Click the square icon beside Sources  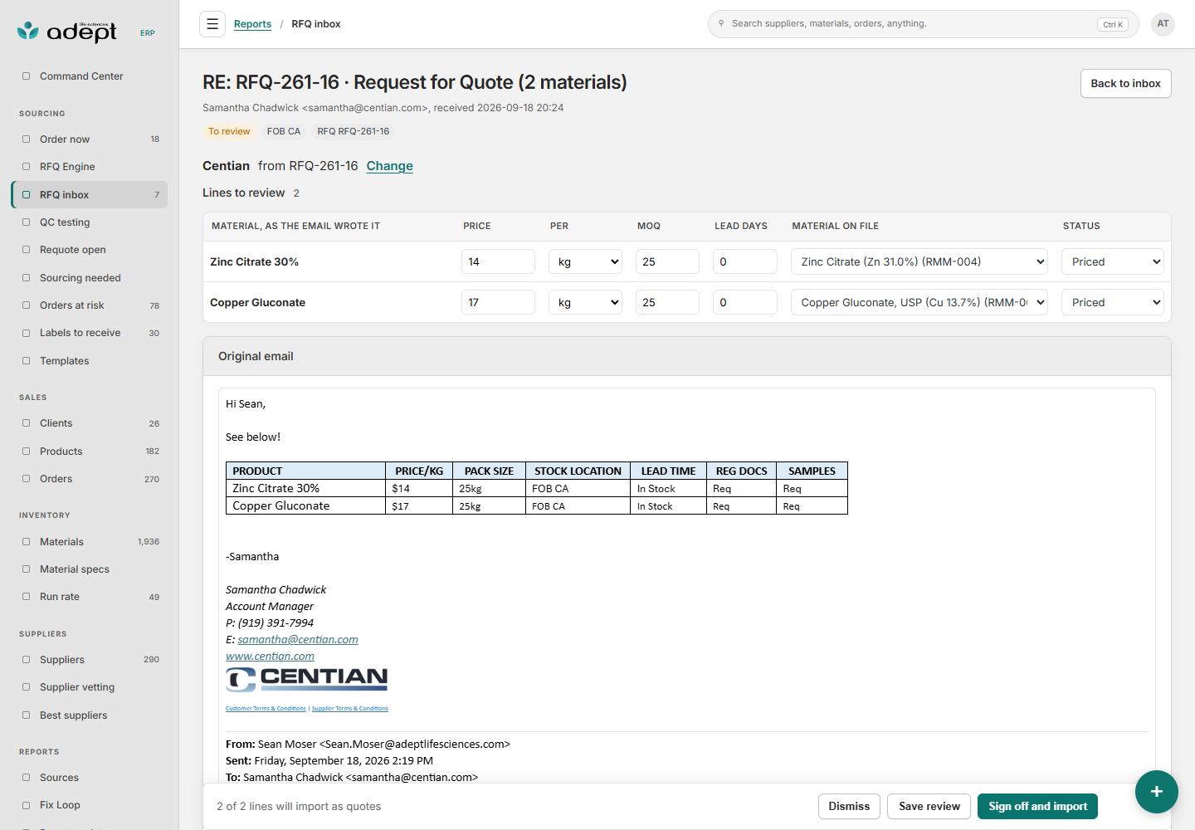[26, 778]
